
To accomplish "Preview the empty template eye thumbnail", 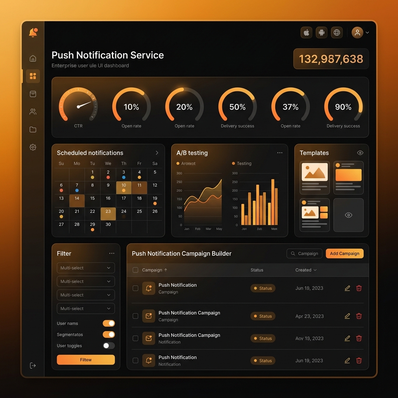I will (x=349, y=215).
